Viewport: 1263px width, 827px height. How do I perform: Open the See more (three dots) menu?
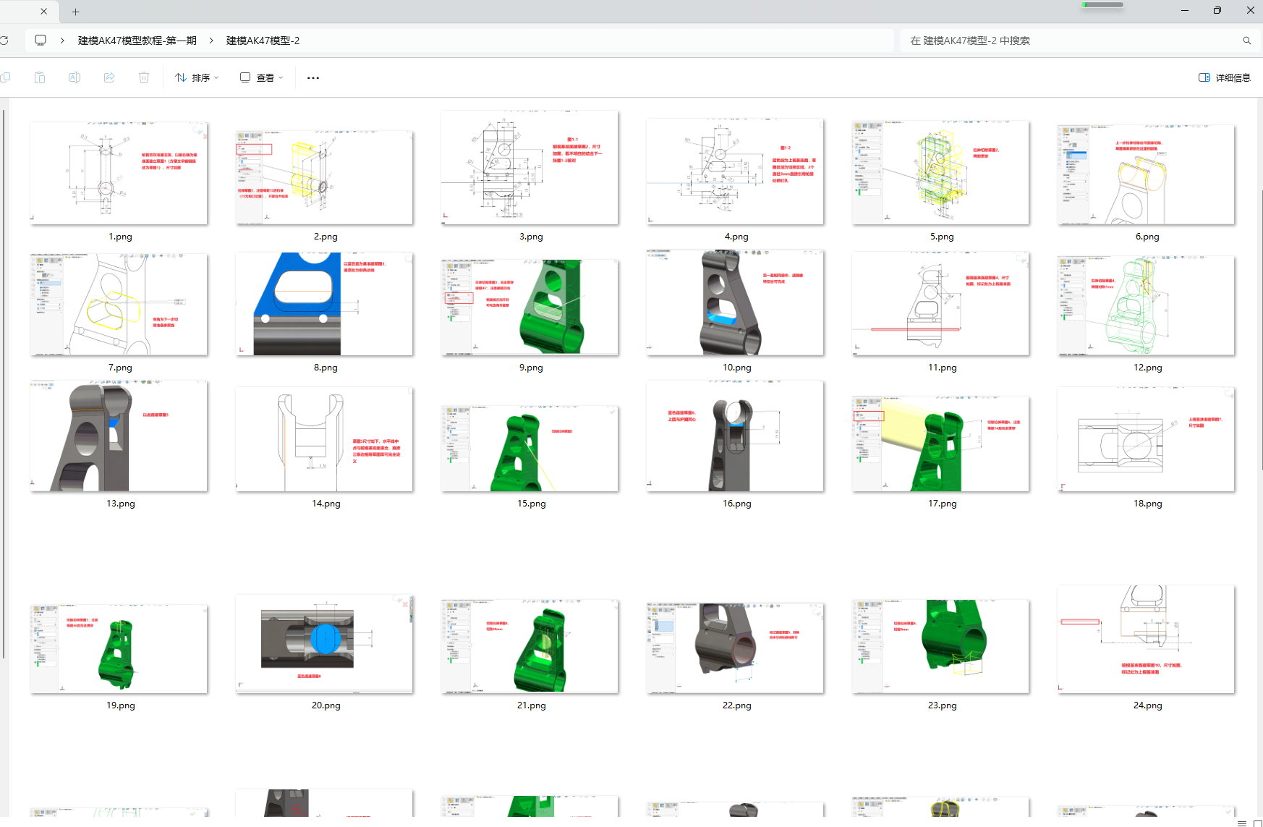coord(313,77)
